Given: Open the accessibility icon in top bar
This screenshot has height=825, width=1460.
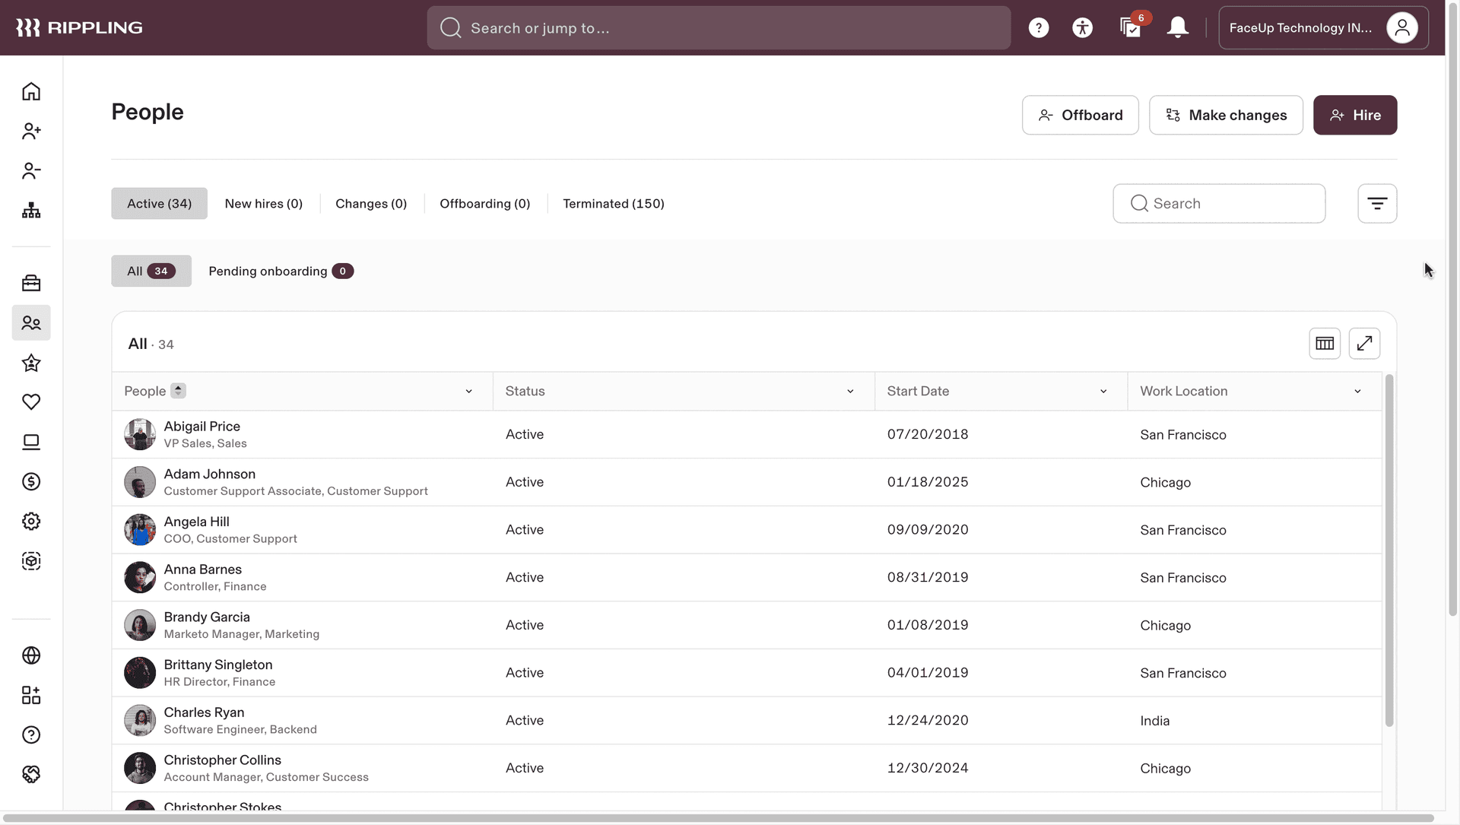Looking at the screenshot, I should [x=1082, y=28].
